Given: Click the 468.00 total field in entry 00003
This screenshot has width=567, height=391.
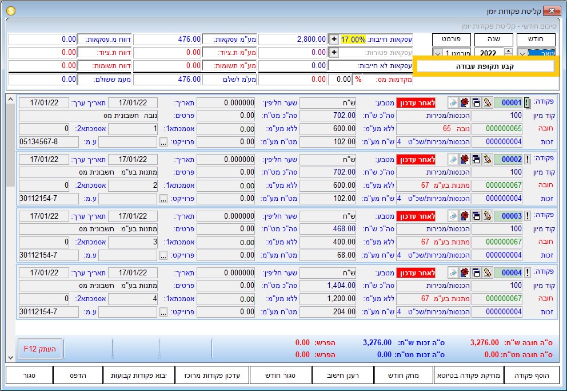Looking at the screenshot, I should (328, 229).
